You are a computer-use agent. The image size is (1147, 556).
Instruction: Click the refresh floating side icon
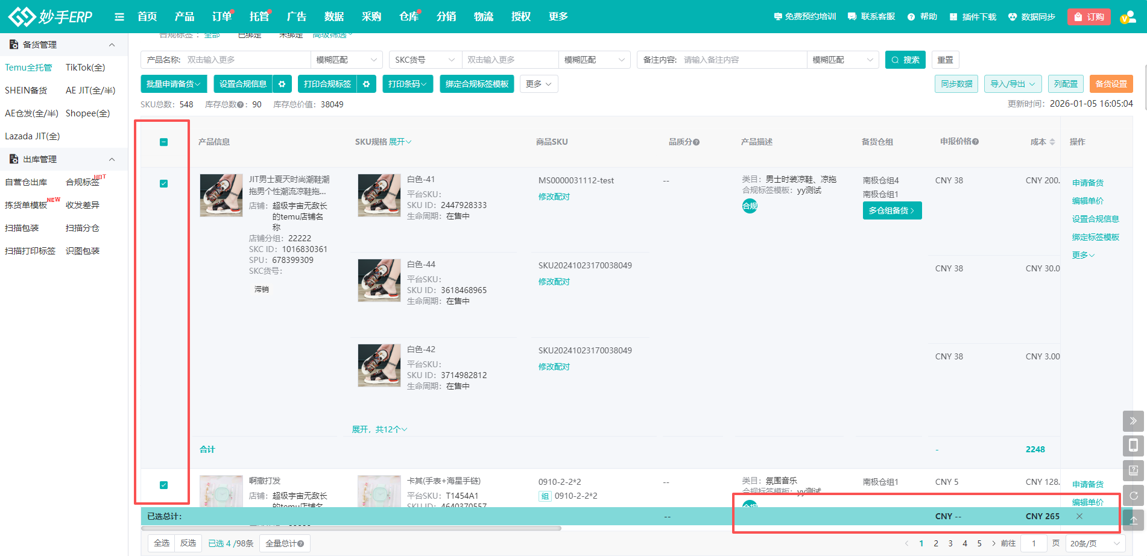[x=1133, y=495]
